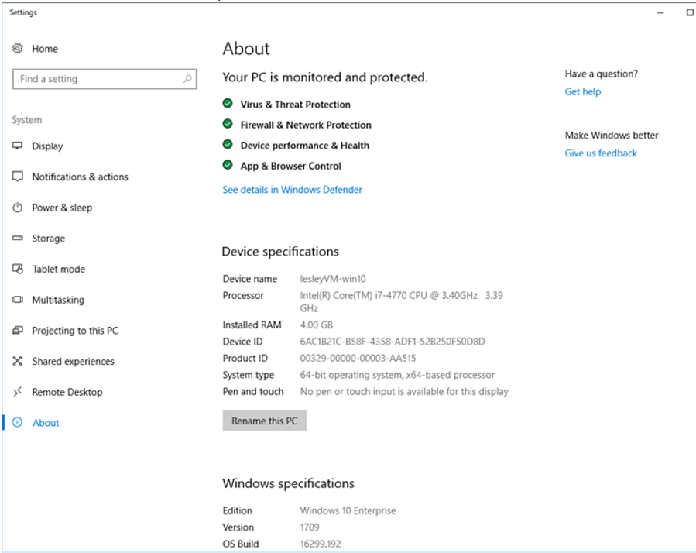Viewport: 696px width, 553px height.
Task: Click the Storage drive icon
Action: [x=17, y=238]
